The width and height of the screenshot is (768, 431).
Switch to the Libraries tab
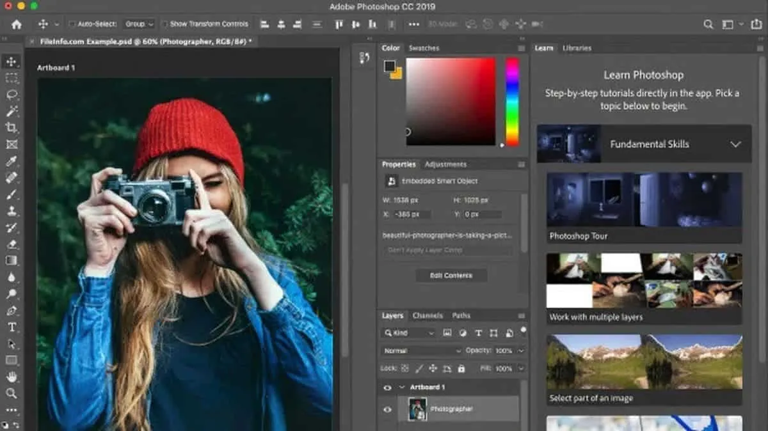pos(577,48)
